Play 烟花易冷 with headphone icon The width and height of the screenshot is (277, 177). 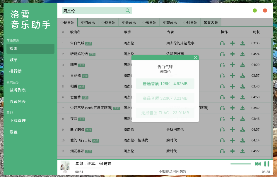coord(222,151)
